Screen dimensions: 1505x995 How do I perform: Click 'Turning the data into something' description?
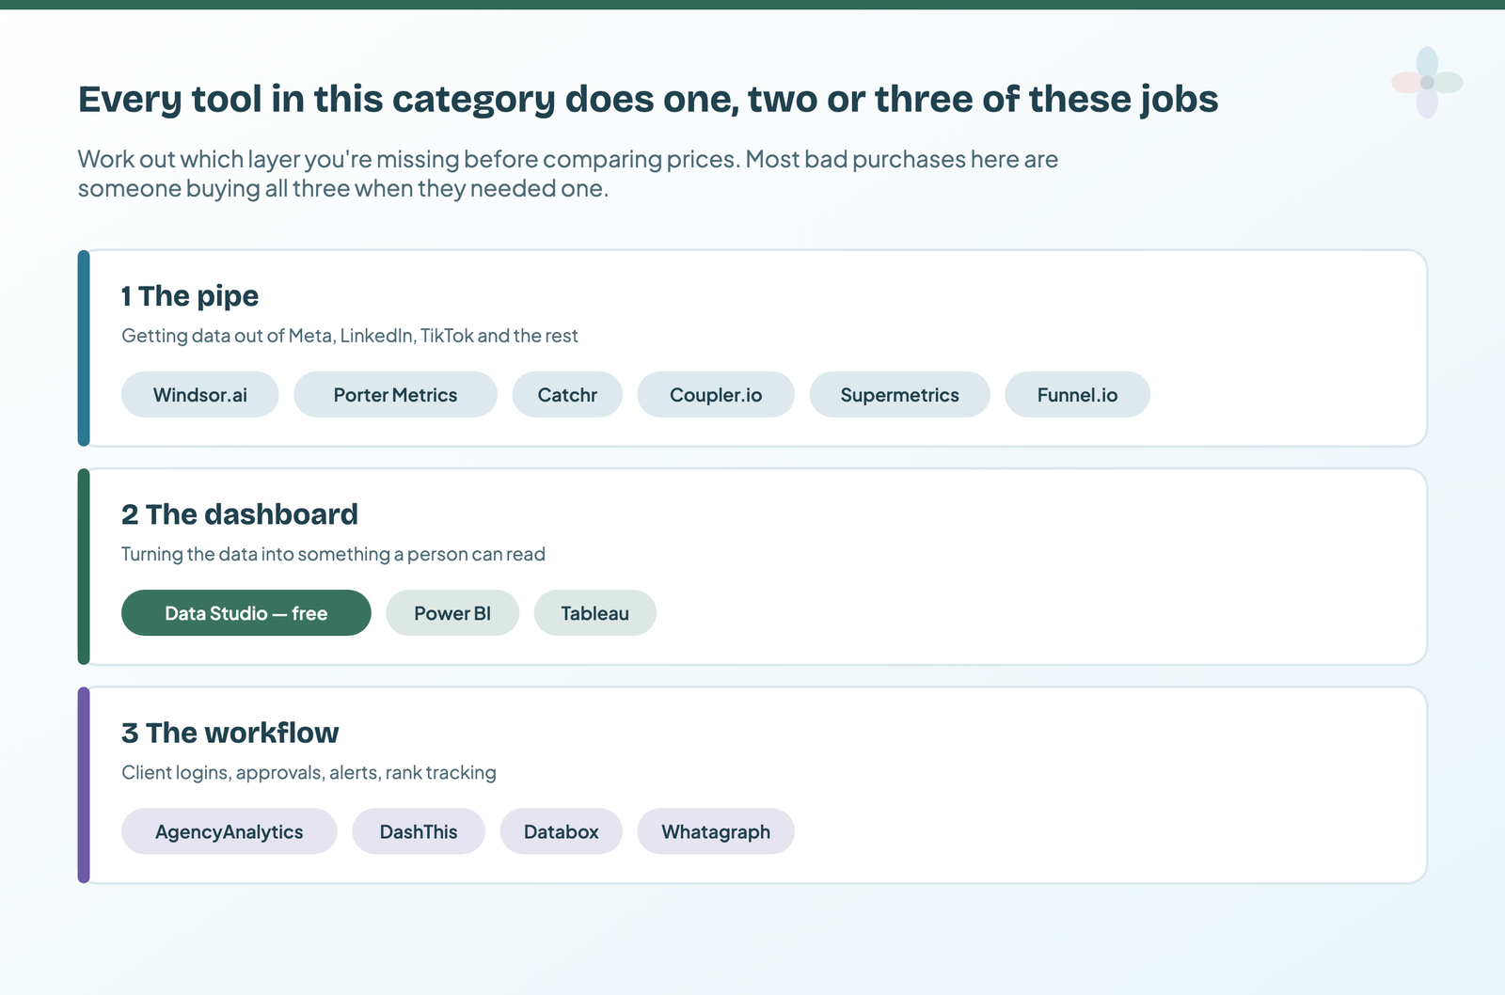tap(333, 554)
